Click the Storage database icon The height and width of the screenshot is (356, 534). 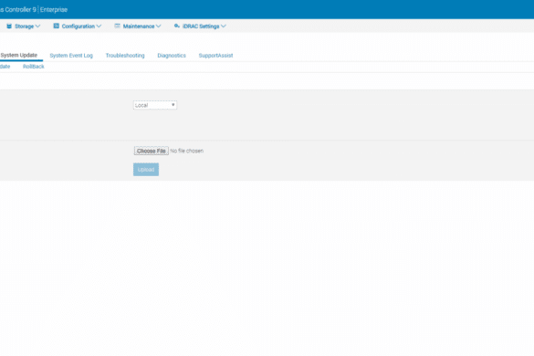[x=9, y=26]
